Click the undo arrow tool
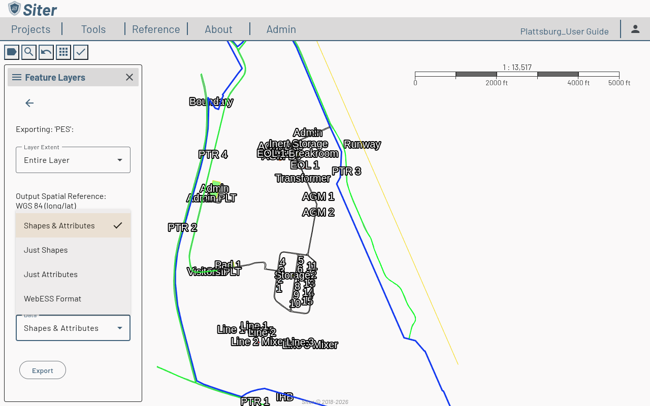This screenshot has width=650, height=406. coord(46,52)
